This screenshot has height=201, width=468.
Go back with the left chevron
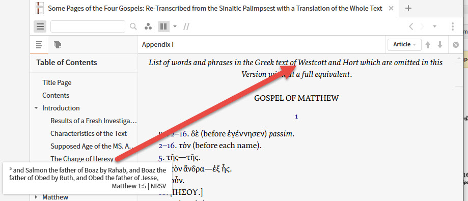(x=411, y=26)
